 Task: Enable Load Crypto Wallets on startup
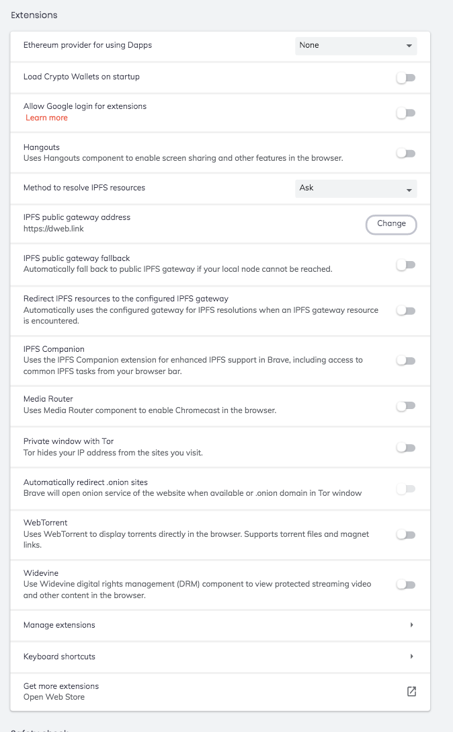click(405, 77)
